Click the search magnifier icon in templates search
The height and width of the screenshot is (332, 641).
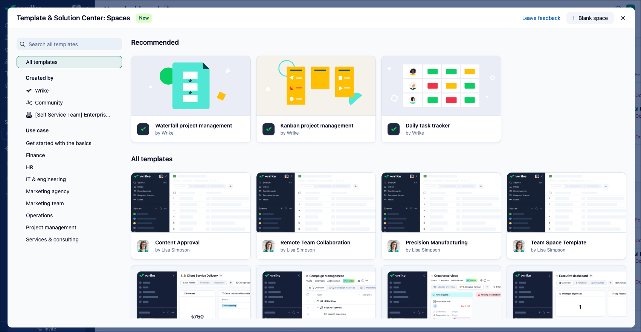(x=23, y=44)
